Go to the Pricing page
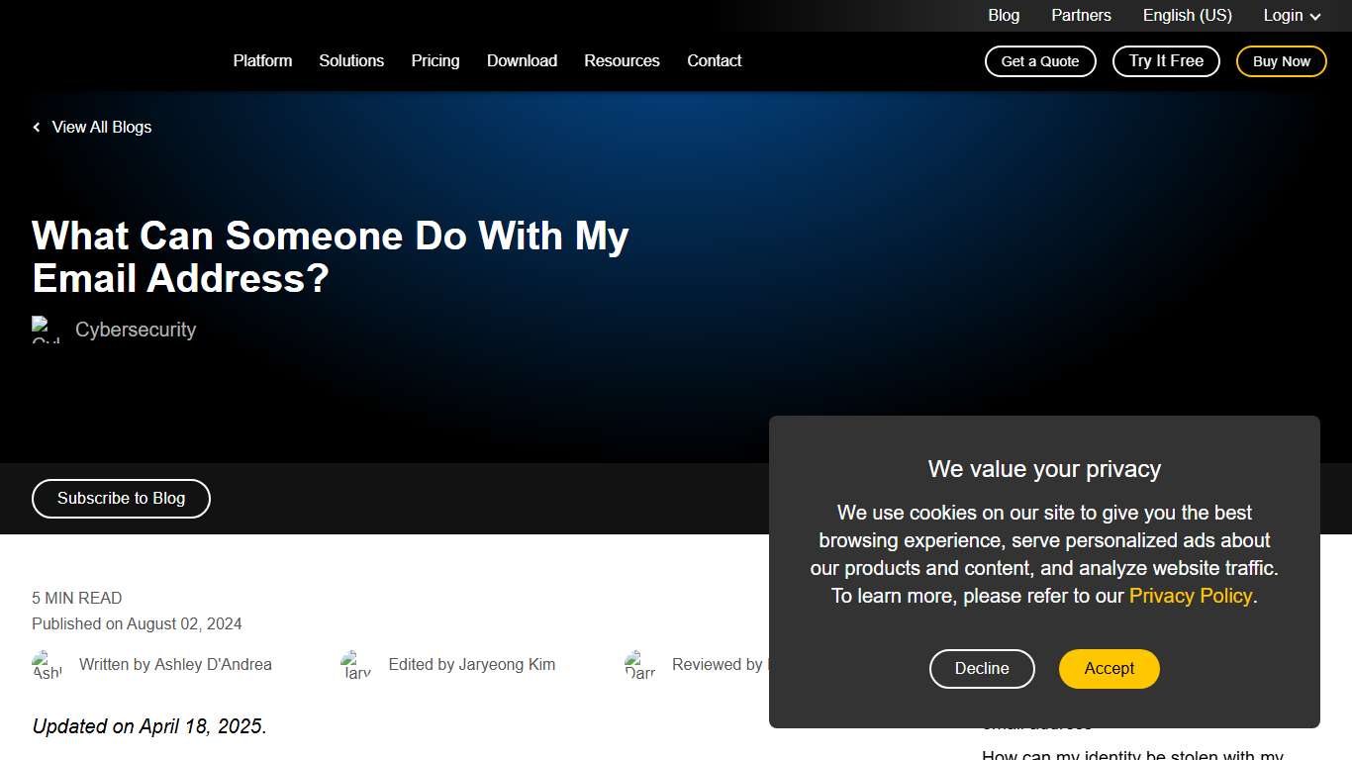The height and width of the screenshot is (760, 1352). [x=435, y=61]
